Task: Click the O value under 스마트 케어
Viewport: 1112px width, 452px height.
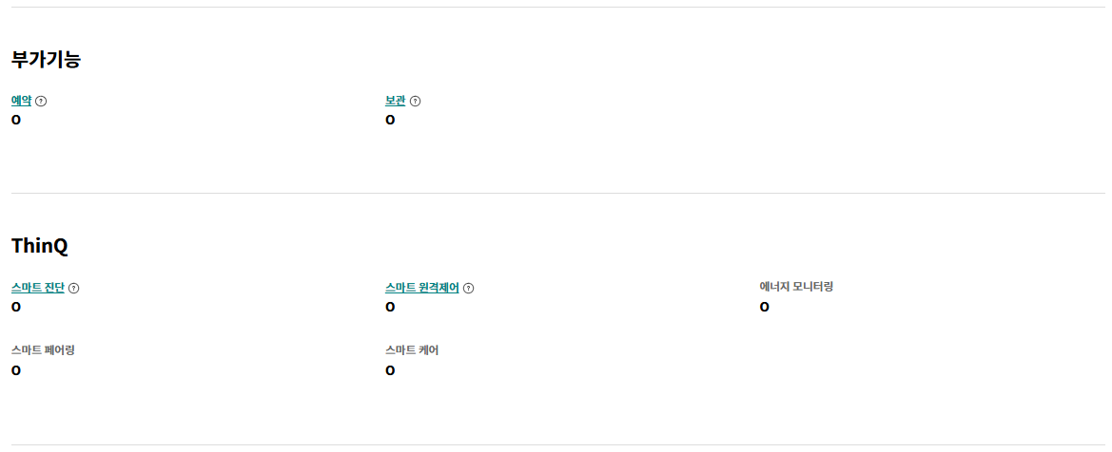Action: pyautogui.click(x=390, y=369)
